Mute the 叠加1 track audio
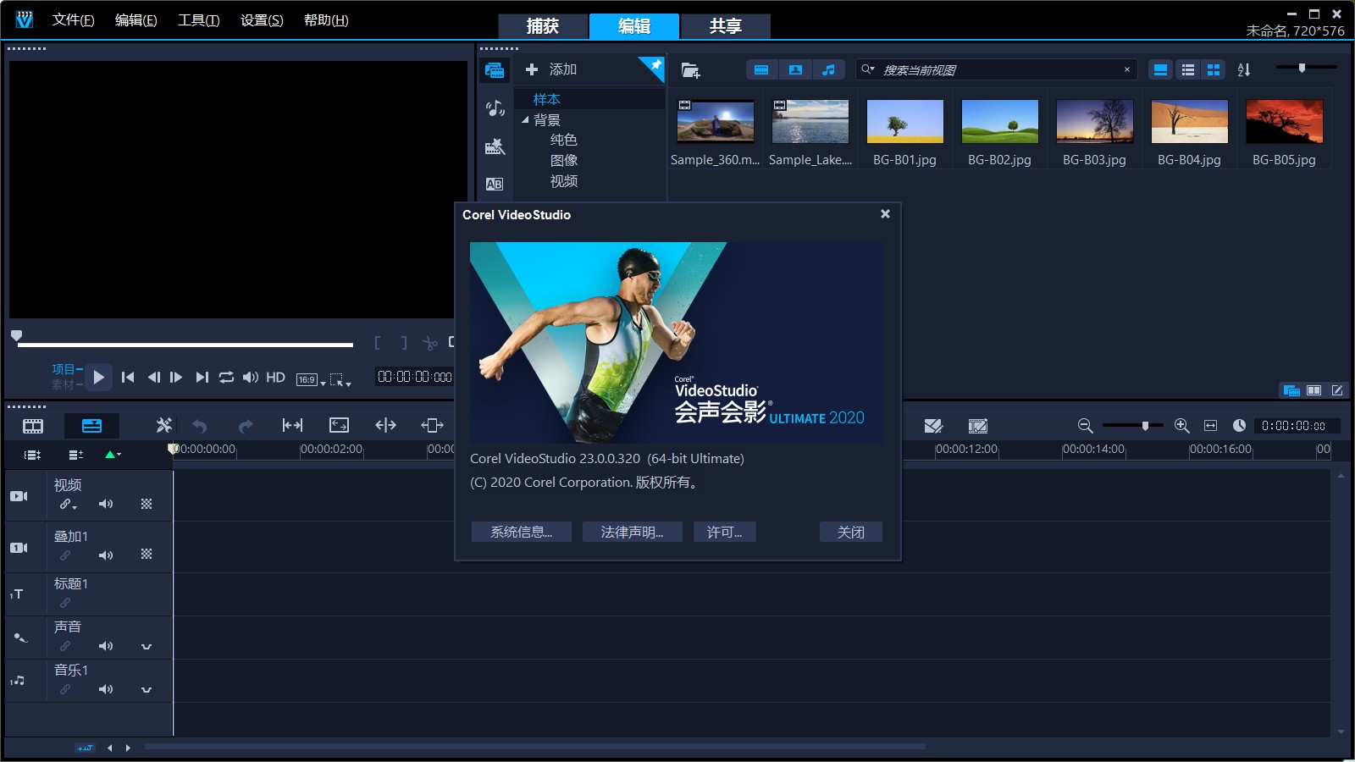 click(x=106, y=555)
